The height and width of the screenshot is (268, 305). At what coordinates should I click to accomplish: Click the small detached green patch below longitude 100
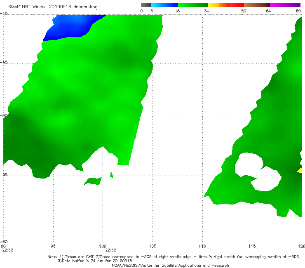(93, 181)
